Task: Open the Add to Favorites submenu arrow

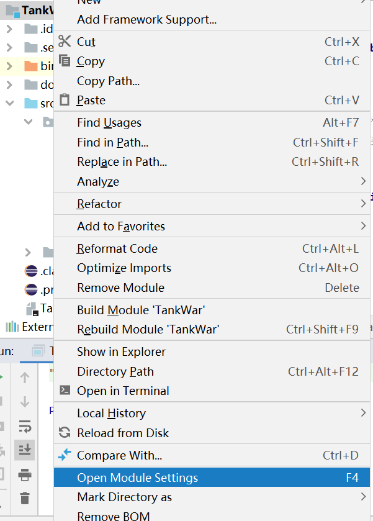Action: tap(363, 226)
